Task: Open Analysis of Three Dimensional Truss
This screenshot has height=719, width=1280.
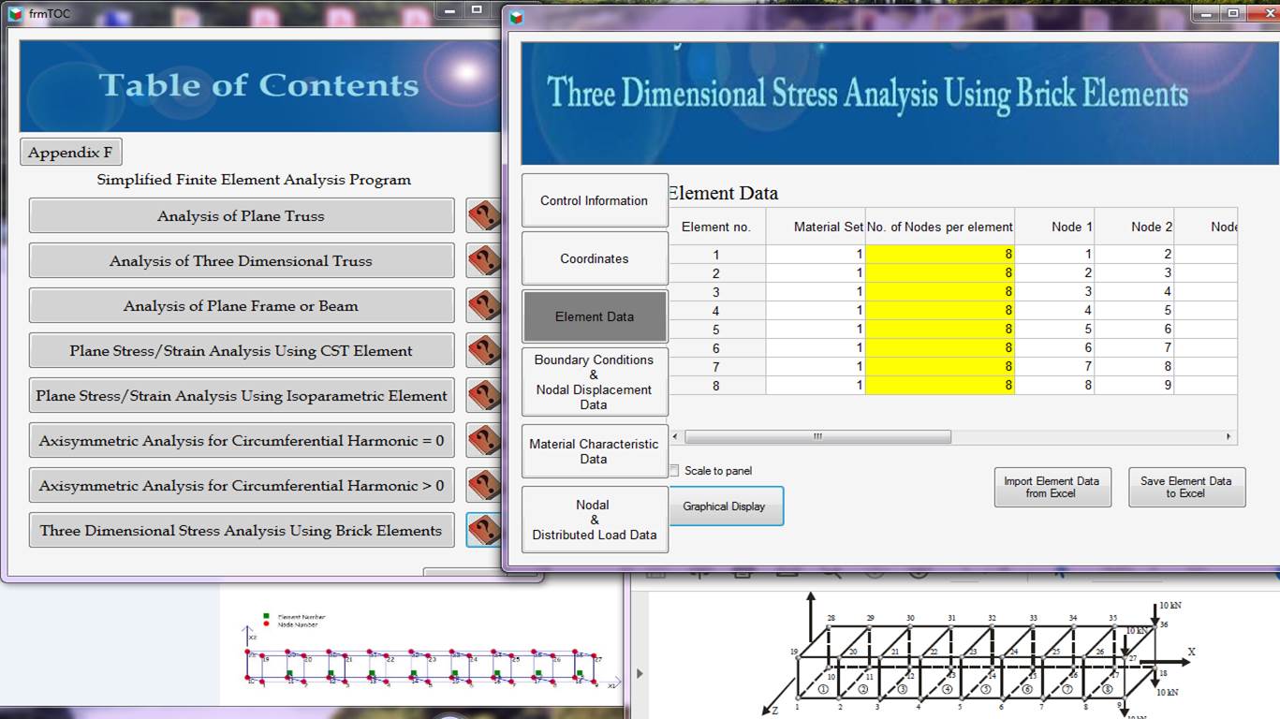Action: click(x=242, y=261)
